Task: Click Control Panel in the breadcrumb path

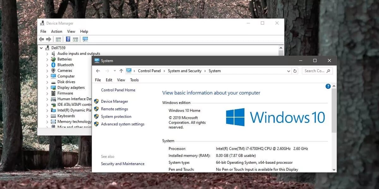Action: coord(149,71)
